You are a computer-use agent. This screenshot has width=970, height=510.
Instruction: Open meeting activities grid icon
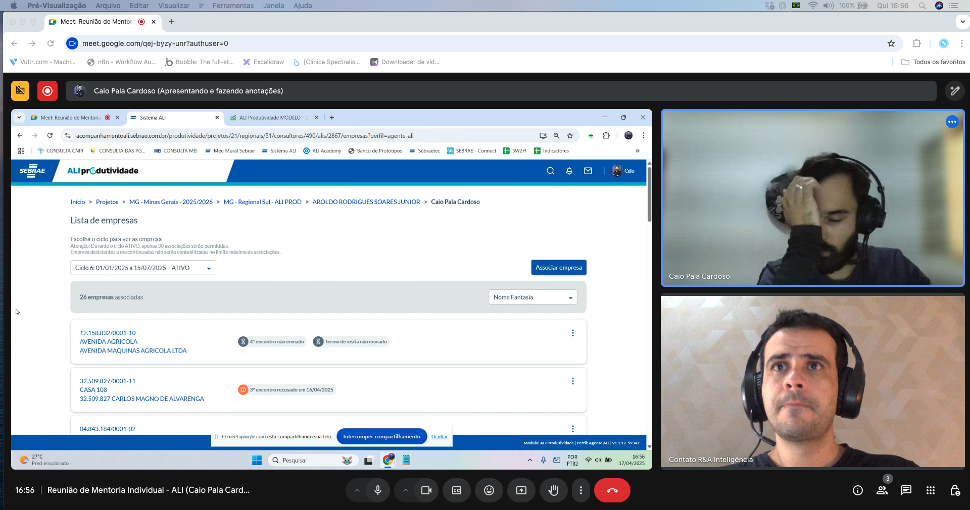point(931,490)
